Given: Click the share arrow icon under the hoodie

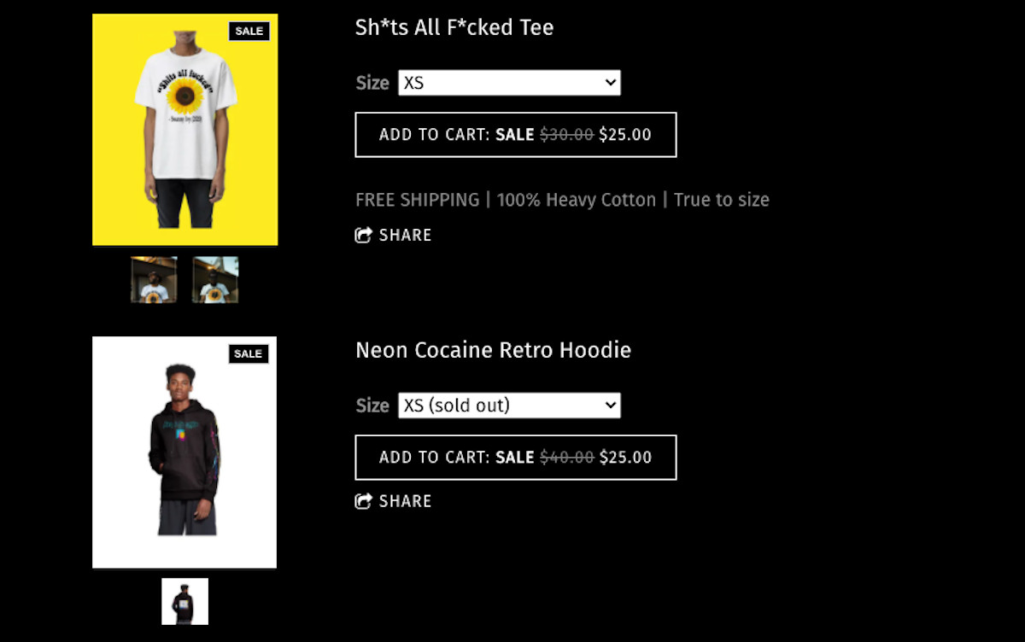Looking at the screenshot, I should click(x=364, y=501).
